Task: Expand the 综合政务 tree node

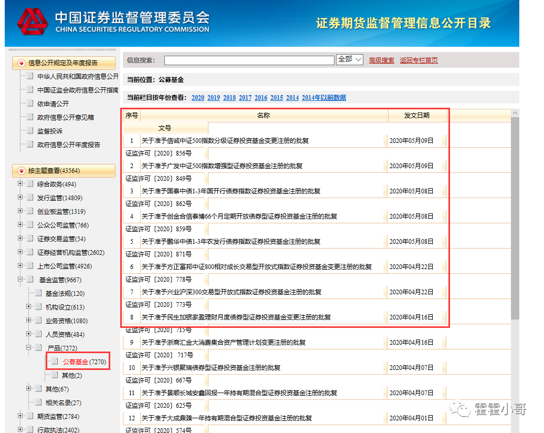Action: coord(20,184)
